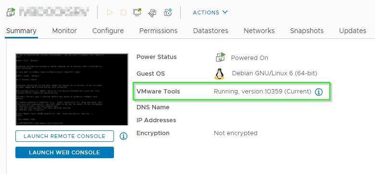The height and width of the screenshot is (174, 375).
Task: Click the VM icon beside blurred name
Action: pyautogui.click(x=11, y=12)
